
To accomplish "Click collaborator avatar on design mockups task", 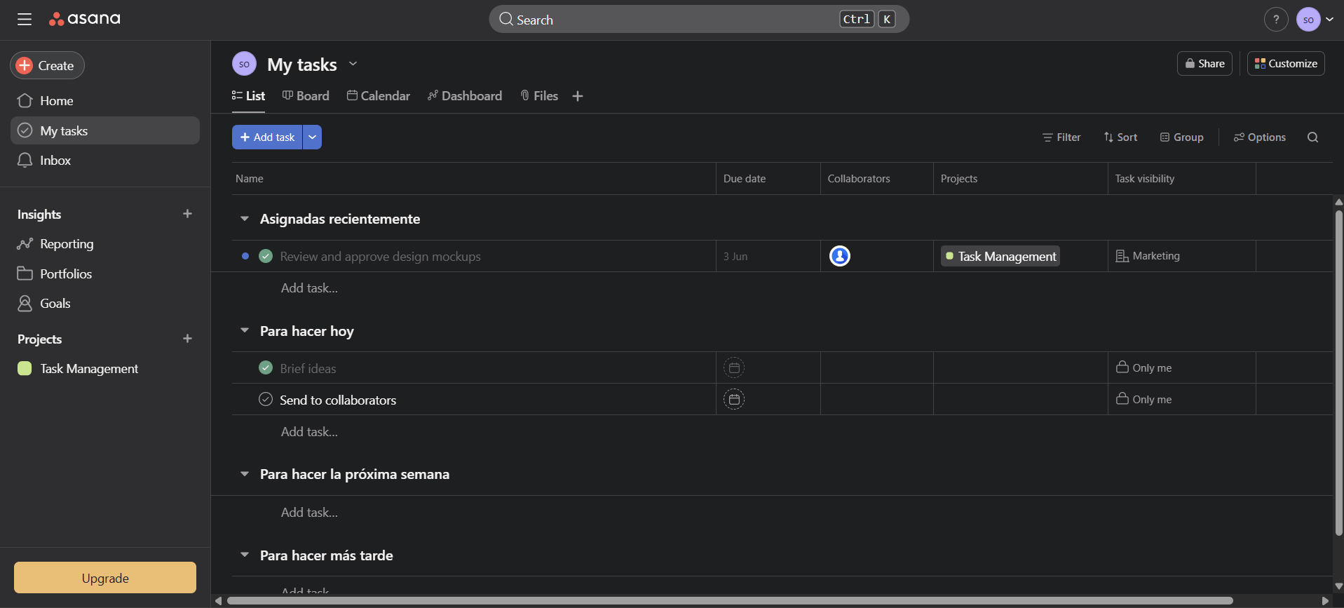I will tap(839, 256).
